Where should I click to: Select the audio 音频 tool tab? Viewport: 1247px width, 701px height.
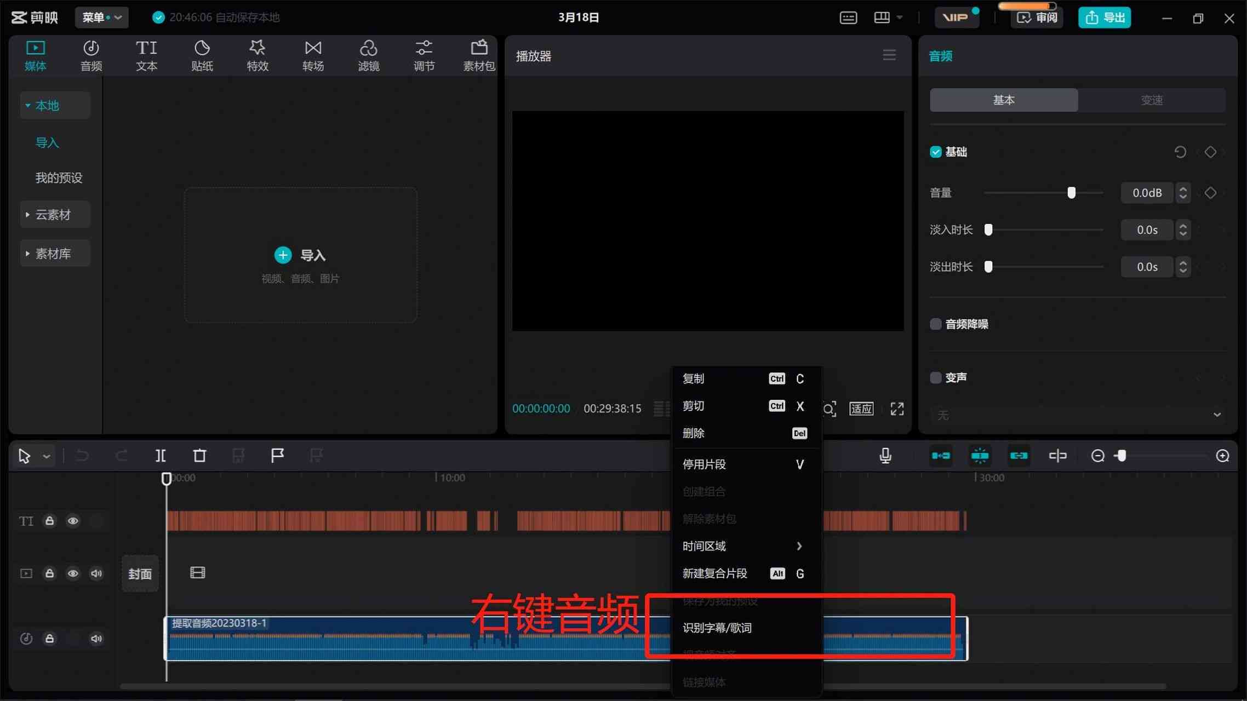pyautogui.click(x=91, y=55)
